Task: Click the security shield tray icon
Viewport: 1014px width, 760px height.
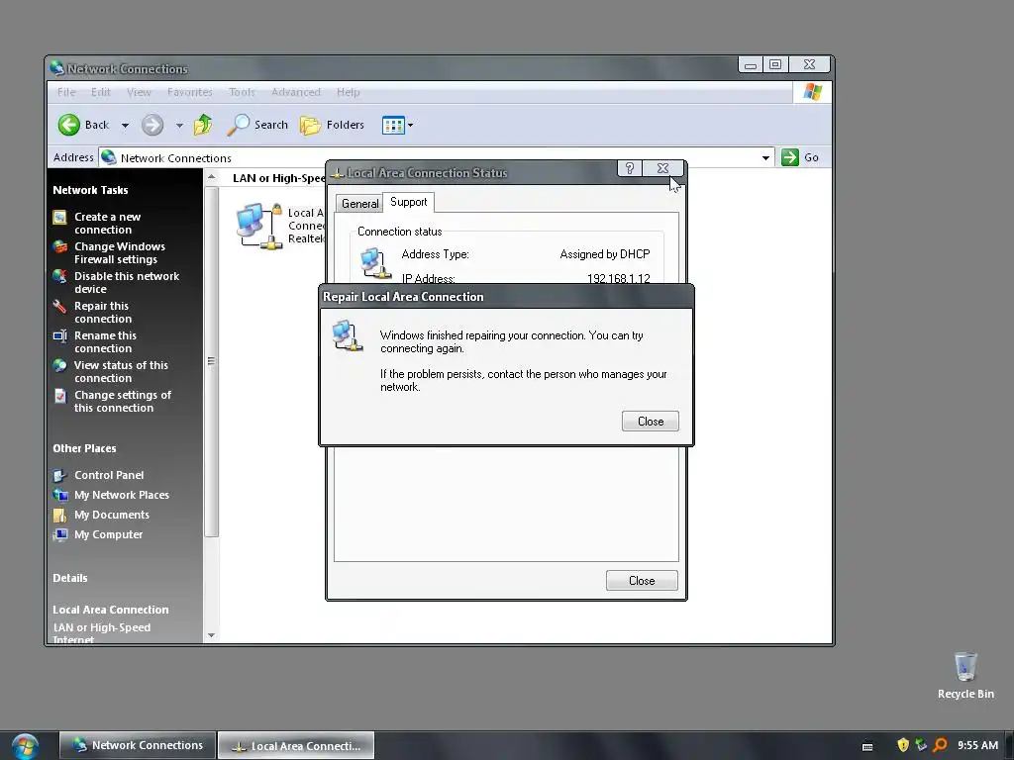Action: click(903, 745)
